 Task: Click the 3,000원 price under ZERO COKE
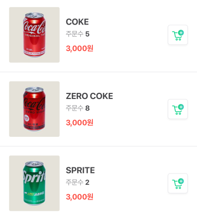(x=80, y=122)
